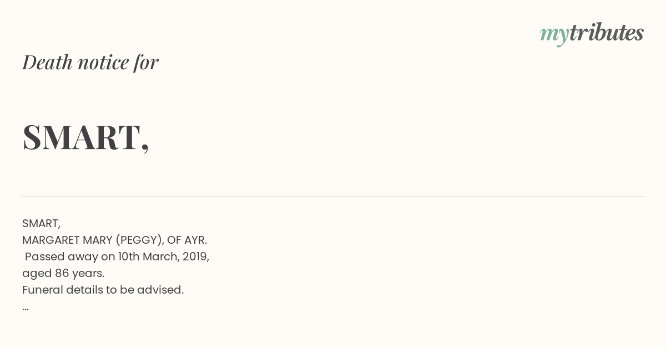Select the large SMART, title

[86, 137]
